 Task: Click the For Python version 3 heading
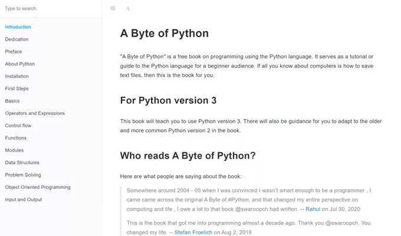click(168, 100)
